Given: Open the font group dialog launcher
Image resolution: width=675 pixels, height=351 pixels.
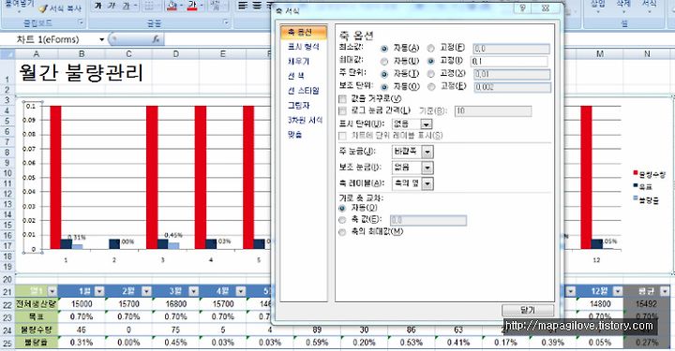Looking at the screenshot, I should [226, 22].
